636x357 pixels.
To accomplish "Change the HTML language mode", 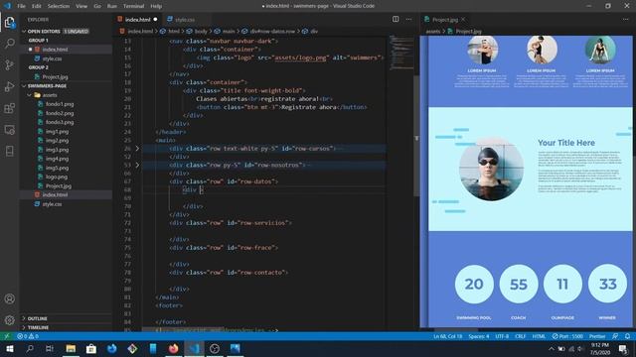I will pos(539,336).
